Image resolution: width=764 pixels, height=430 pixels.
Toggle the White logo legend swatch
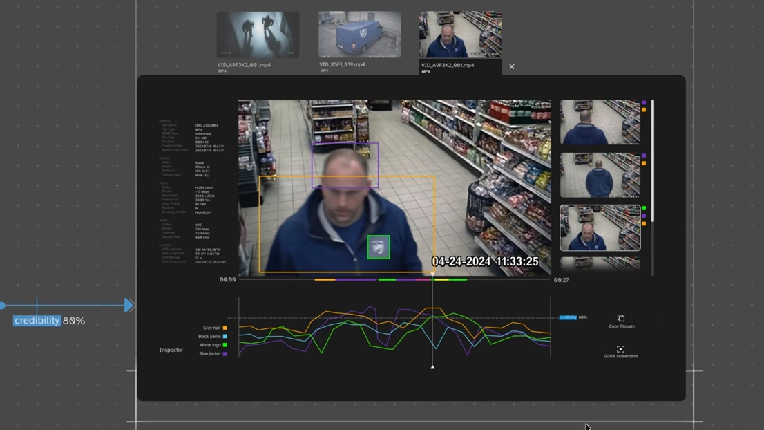pos(225,345)
